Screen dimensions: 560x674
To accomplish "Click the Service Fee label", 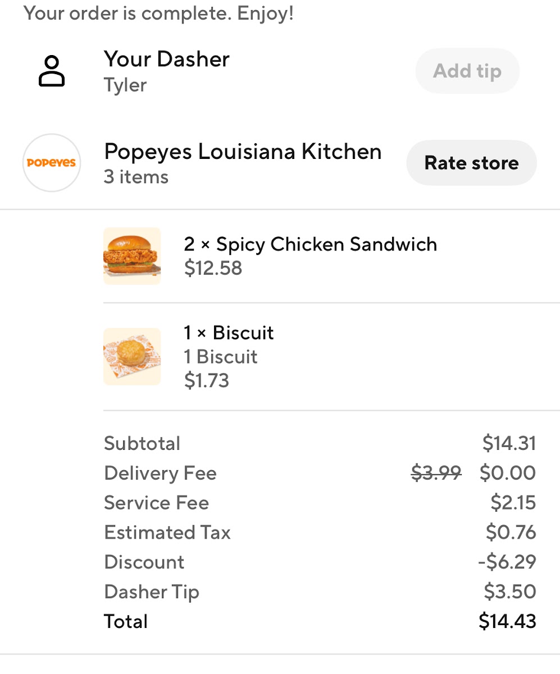I will point(157,503).
